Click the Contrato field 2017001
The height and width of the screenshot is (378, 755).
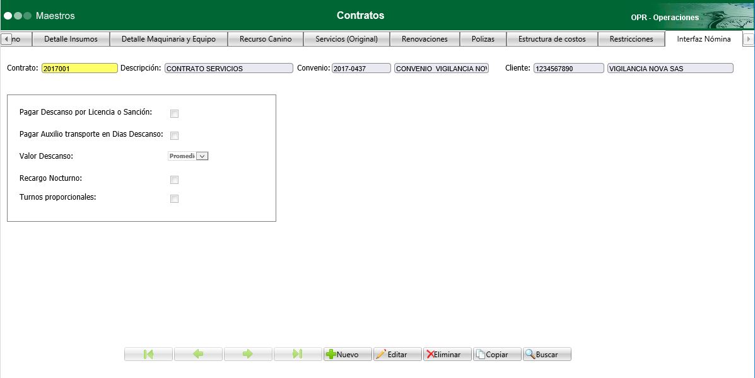[79, 68]
